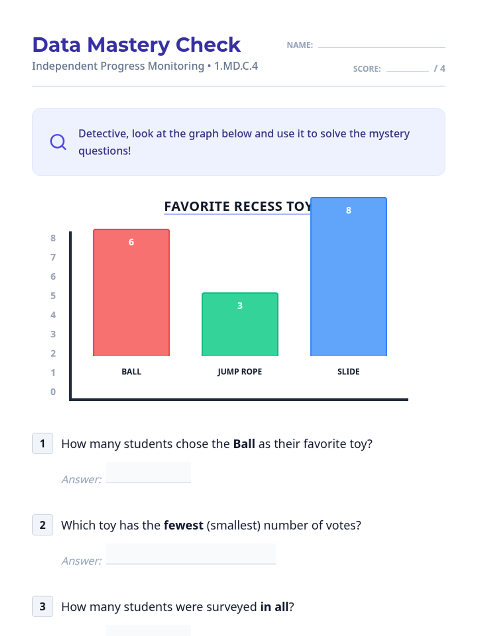Click the value 6 on the red bar

(x=131, y=242)
